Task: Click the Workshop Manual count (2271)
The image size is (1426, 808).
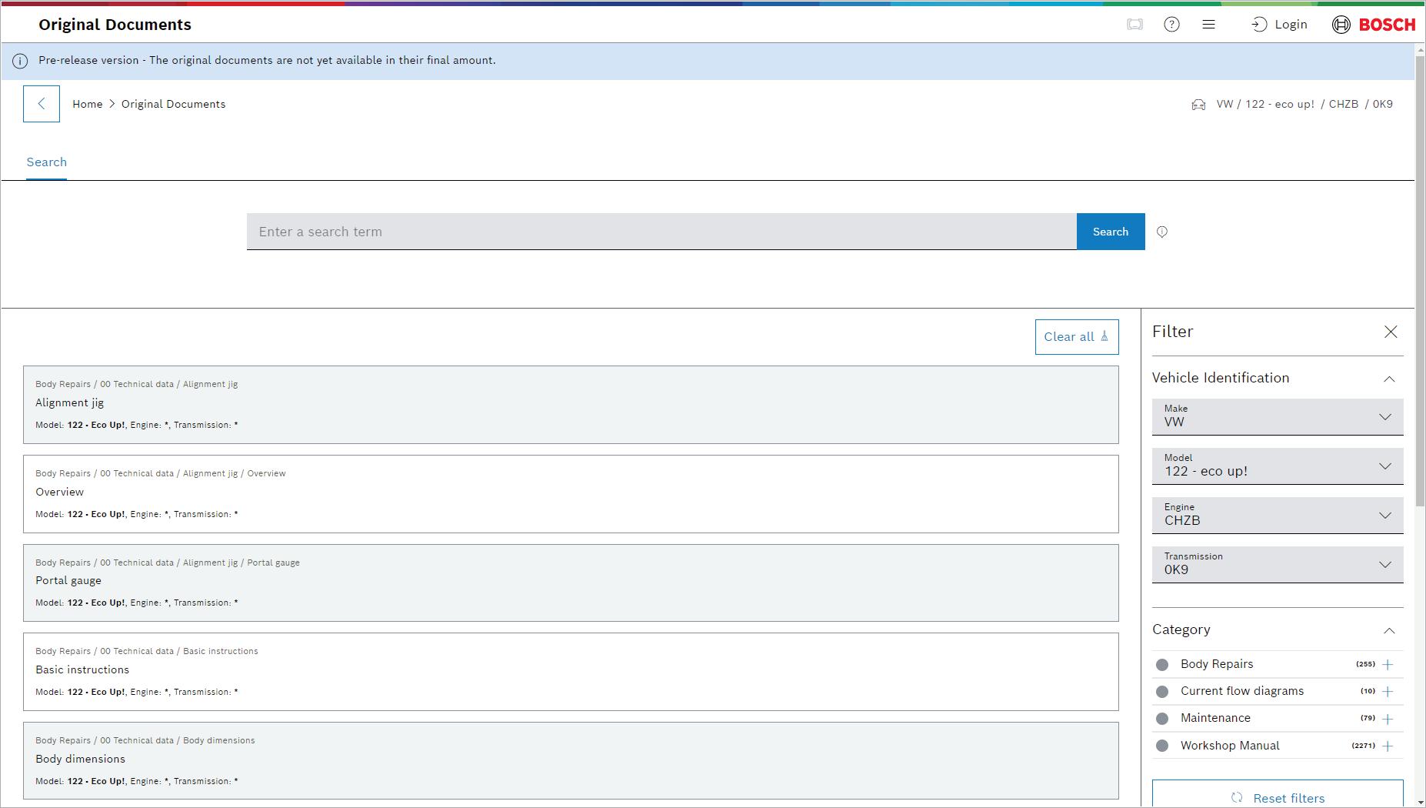Action: click(1364, 746)
